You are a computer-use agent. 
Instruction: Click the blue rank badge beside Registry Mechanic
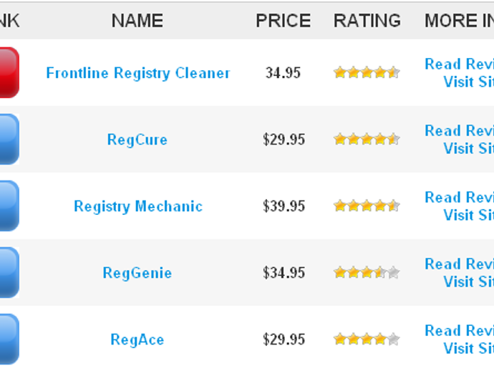8,206
